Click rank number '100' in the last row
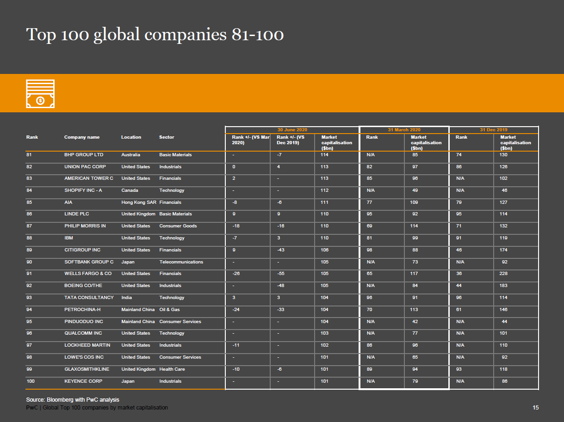 tap(31, 381)
